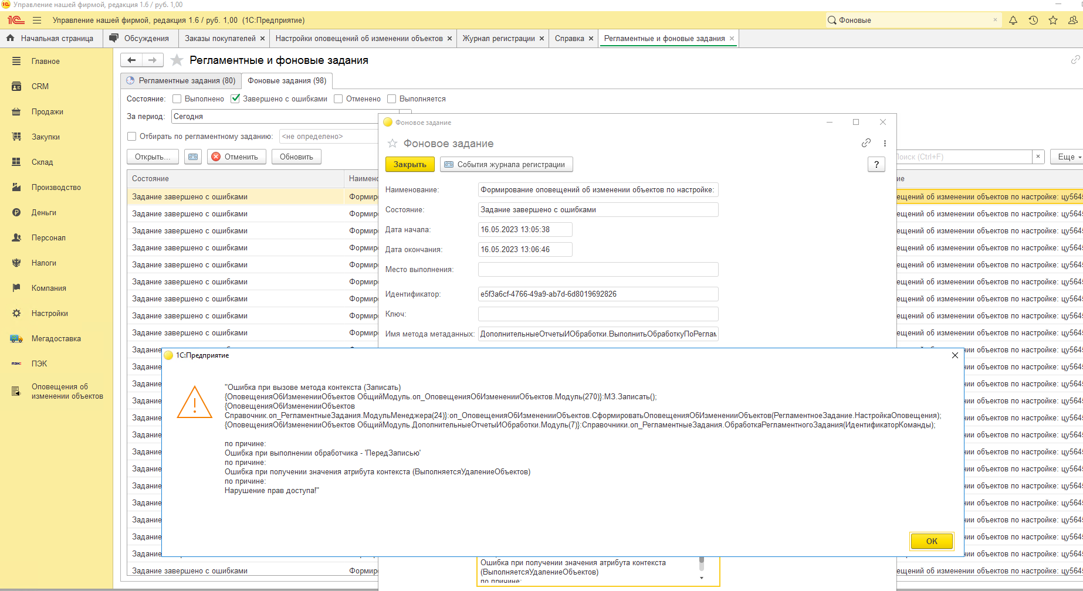Open События журнала регистрации
1083x591 pixels.
[506, 164]
